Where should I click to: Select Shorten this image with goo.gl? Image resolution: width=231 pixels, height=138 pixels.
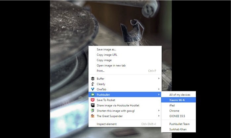click(125, 111)
